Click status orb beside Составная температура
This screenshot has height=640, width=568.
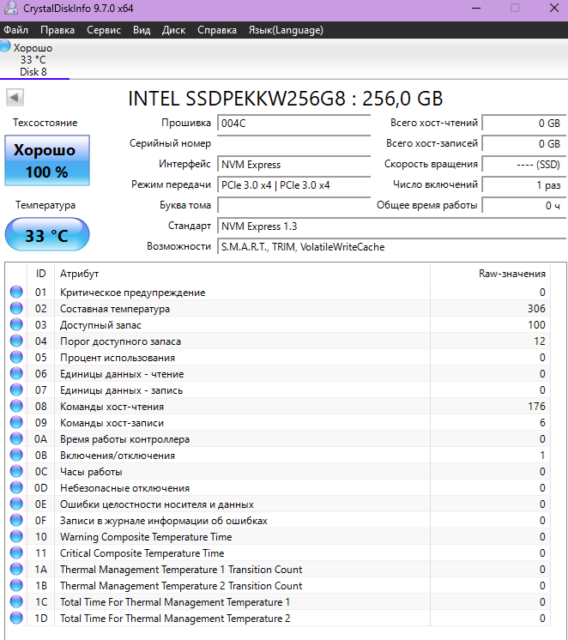(16, 309)
